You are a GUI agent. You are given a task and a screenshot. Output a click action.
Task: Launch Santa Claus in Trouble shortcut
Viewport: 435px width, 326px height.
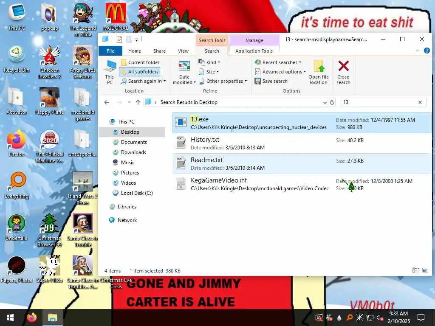pyautogui.click(x=83, y=230)
